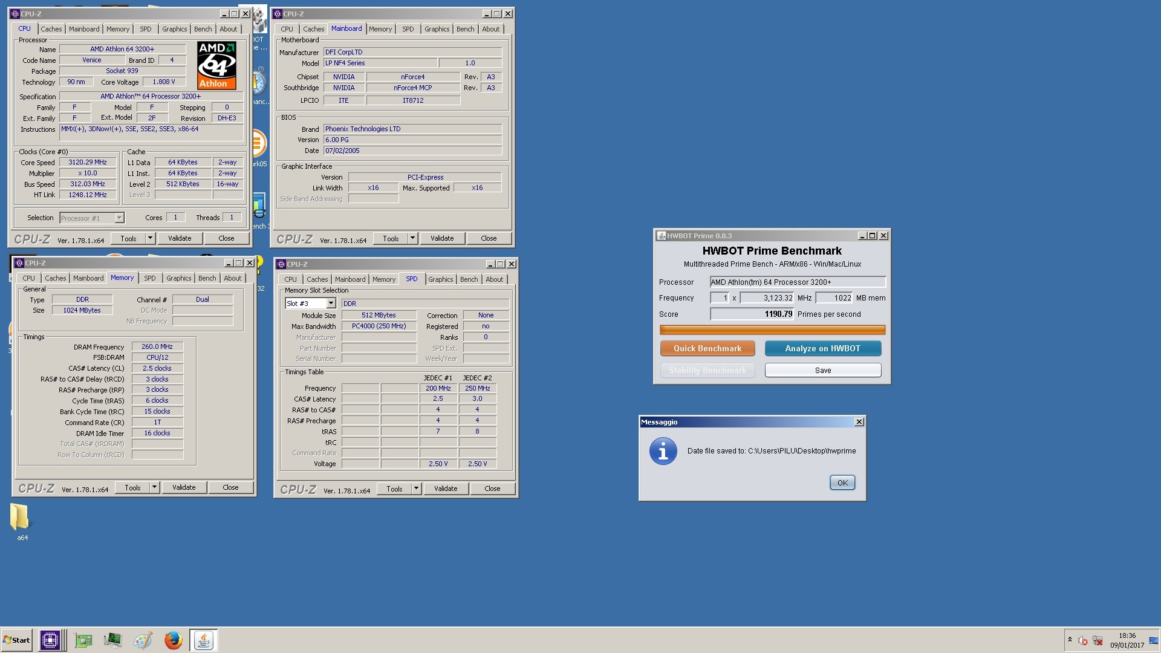Open Graphics tab in the Mainboard window
1161x653 pixels.
(x=437, y=29)
